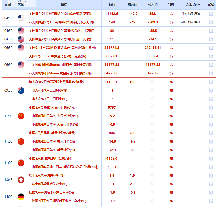The height and width of the screenshot is (207, 217).
Task: Click the 解读 column header
Action: coord(211,5)
